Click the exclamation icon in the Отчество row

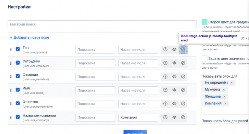(x=165, y=103)
